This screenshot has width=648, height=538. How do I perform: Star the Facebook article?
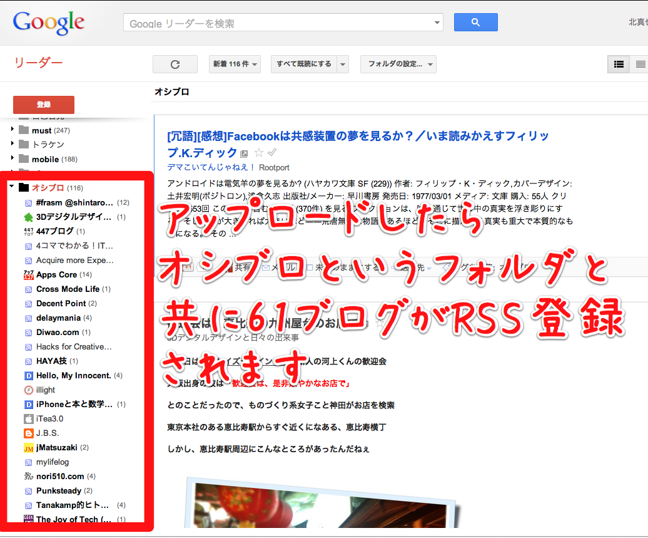[x=259, y=153]
